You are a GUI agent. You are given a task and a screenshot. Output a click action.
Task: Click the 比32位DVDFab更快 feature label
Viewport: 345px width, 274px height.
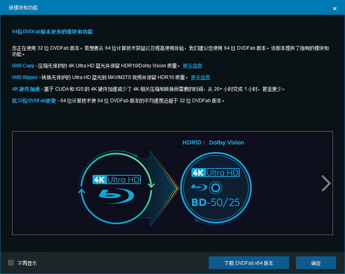tap(34, 100)
